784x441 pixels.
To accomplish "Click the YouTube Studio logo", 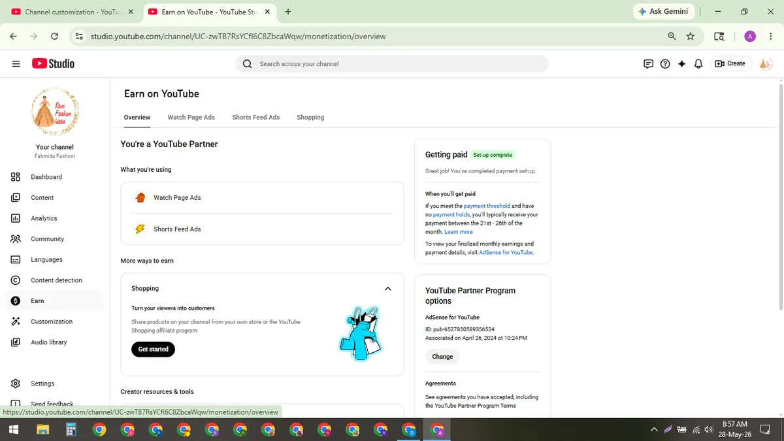I will [x=53, y=63].
